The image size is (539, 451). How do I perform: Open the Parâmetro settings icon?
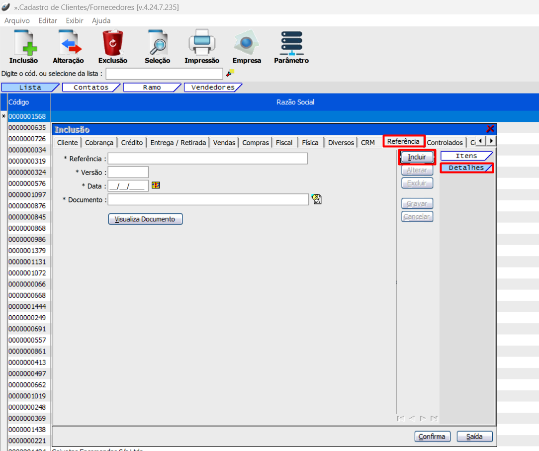pyautogui.click(x=291, y=43)
